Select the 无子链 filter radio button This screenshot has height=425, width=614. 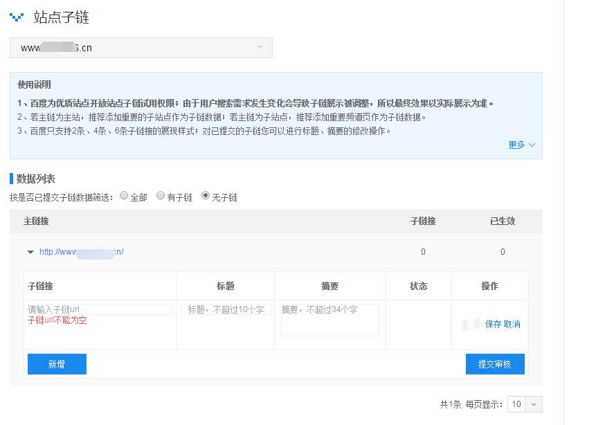tap(206, 196)
